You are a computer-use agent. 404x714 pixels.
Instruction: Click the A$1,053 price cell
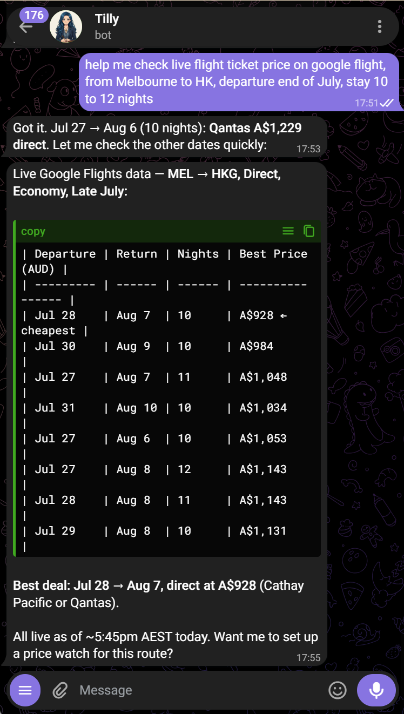pos(263,439)
